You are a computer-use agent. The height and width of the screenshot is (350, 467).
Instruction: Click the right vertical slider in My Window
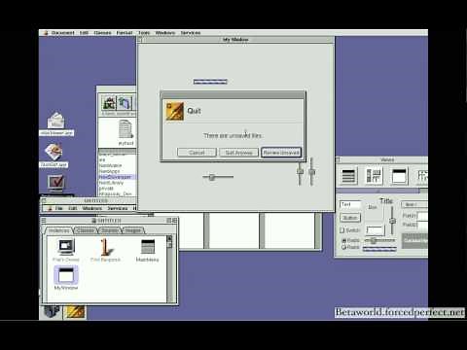(311, 171)
